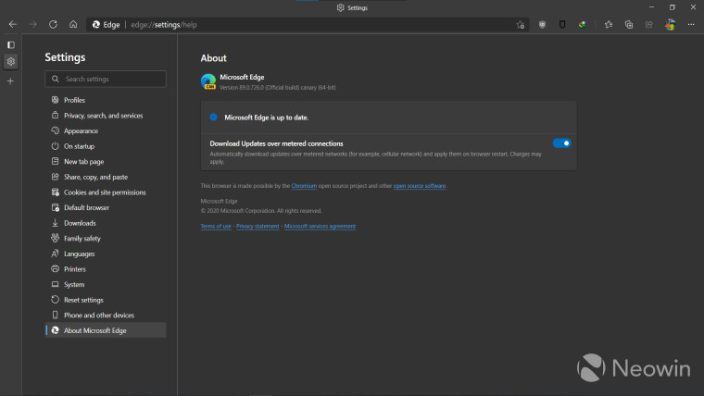The height and width of the screenshot is (396, 704).
Task: Click the "Microsoft Edge is up to date." text
Action: pyautogui.click(x=266, y=118)
